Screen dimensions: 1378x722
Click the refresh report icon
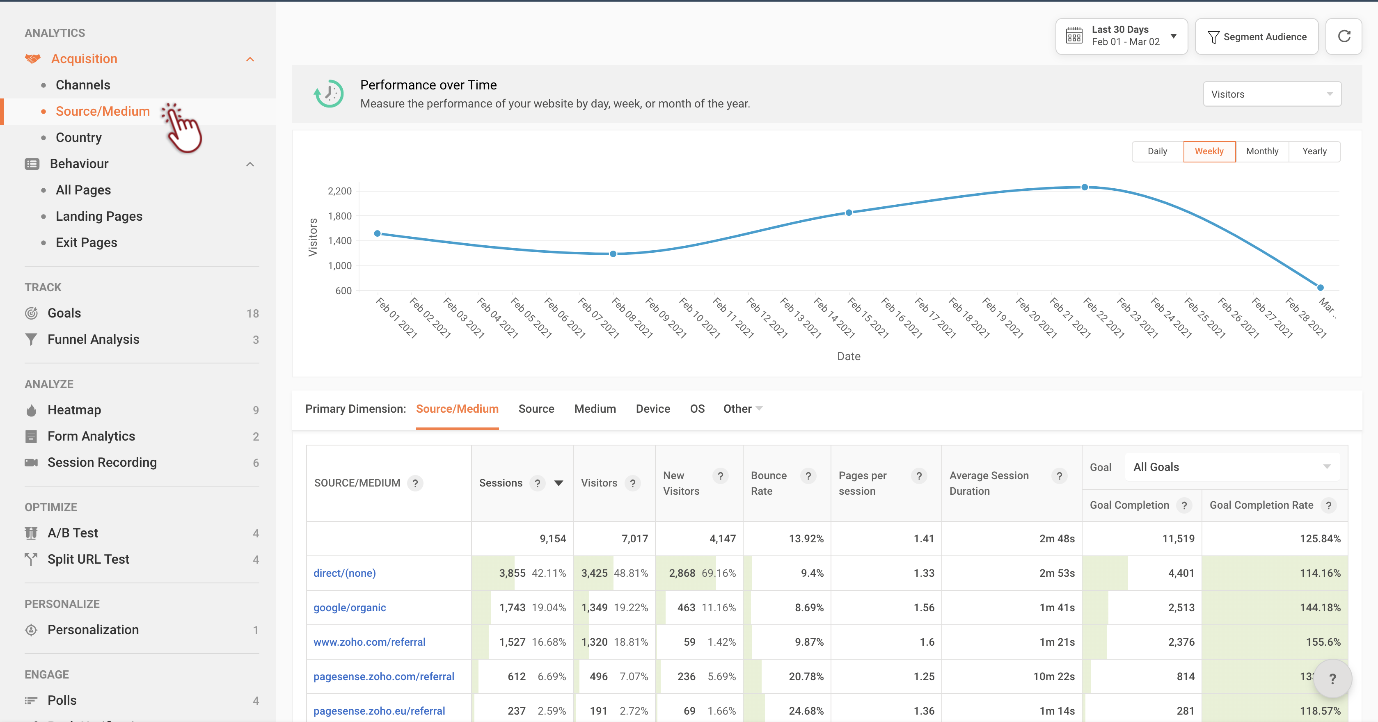(1343, 37)
